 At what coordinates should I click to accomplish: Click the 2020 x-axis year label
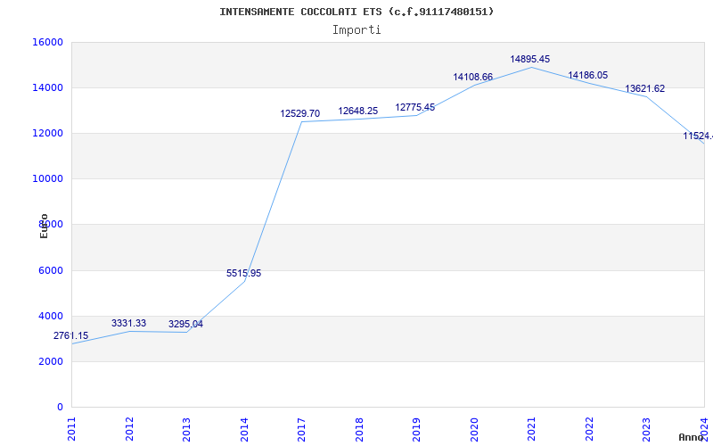[475, 429]
